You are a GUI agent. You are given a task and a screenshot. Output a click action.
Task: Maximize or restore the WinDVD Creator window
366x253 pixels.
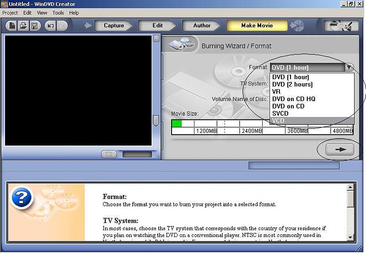click(x=351, y=4)
